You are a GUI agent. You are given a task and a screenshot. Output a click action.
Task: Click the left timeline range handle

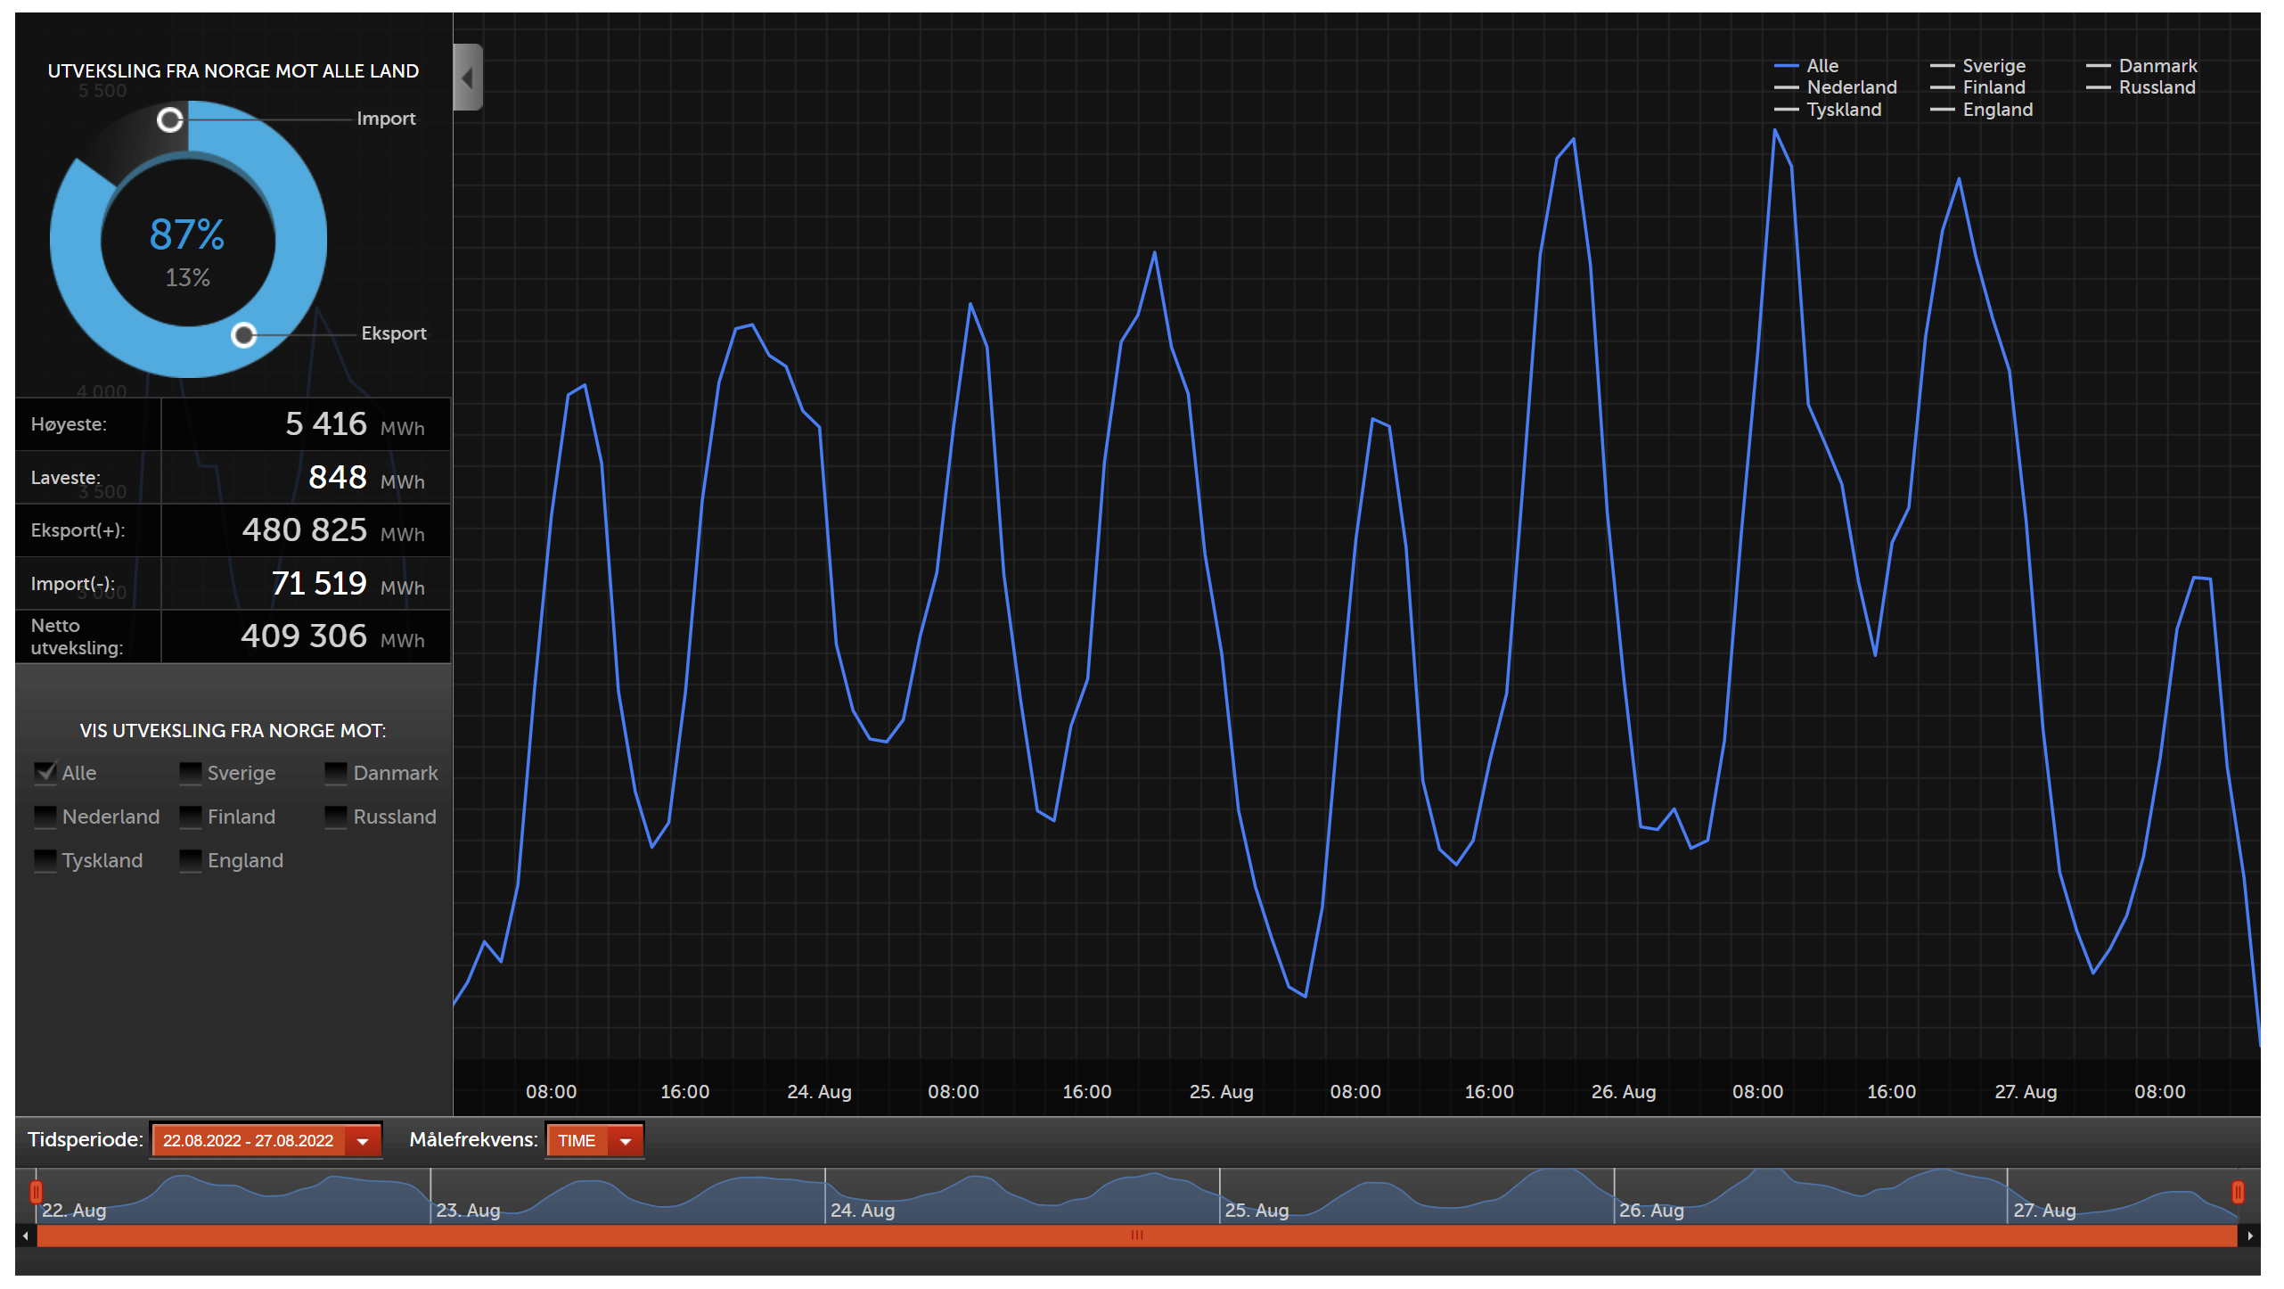coord(36,1192)
